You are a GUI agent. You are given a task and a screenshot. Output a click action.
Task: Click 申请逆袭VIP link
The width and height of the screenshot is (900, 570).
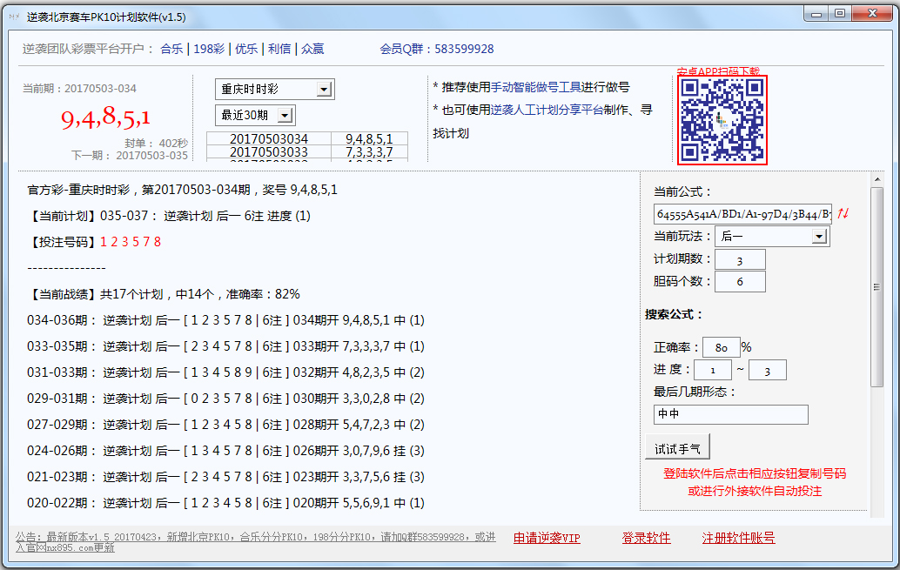coord(547,538)
